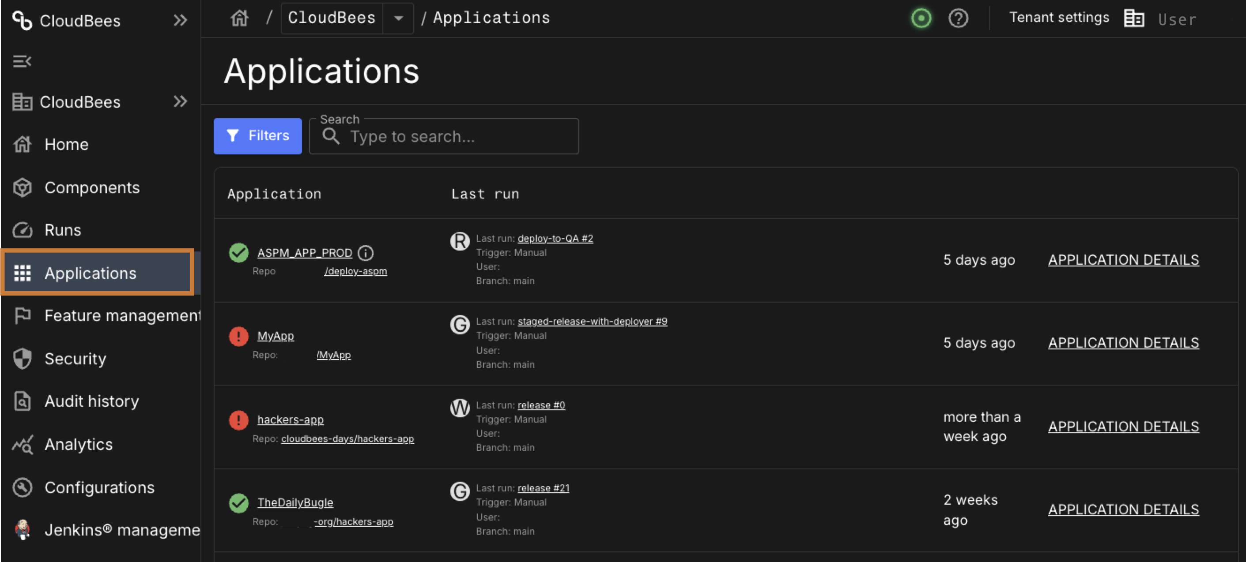Click the green status indicator in header
This screenshot has height=562, width=1246.
pyautogui.click(x=921, y=18)
